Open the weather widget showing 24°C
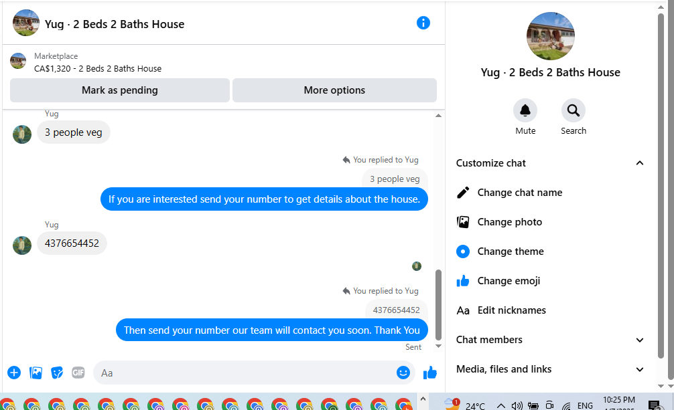The image size is (674, 410). (465, 405)
